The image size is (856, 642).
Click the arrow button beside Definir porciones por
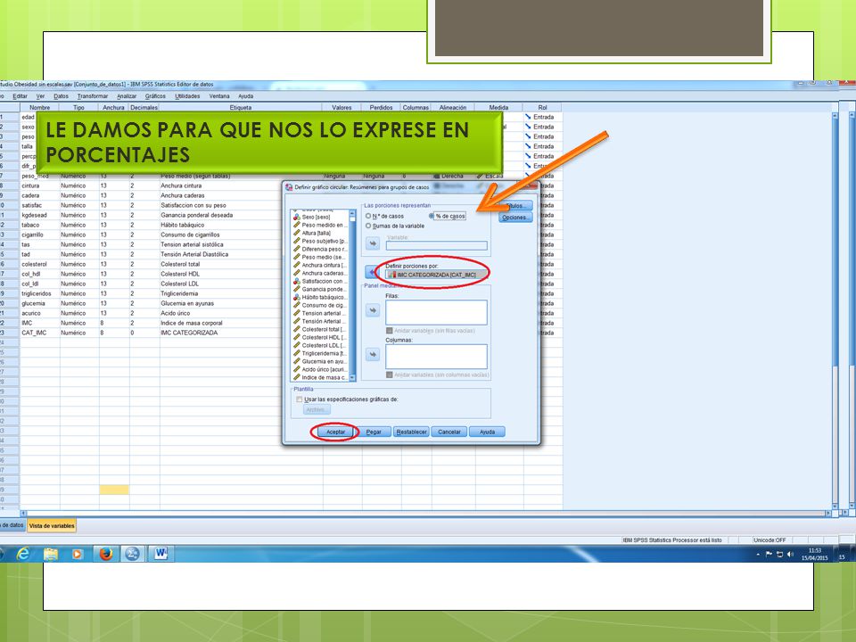pyautogui.click(x=373, y=271)
